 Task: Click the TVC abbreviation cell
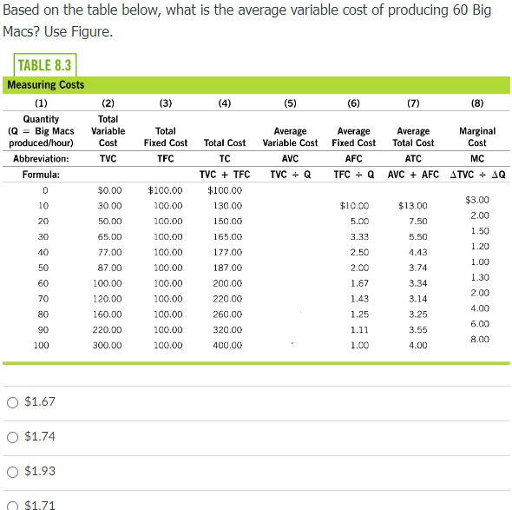[x=108, y=158]
